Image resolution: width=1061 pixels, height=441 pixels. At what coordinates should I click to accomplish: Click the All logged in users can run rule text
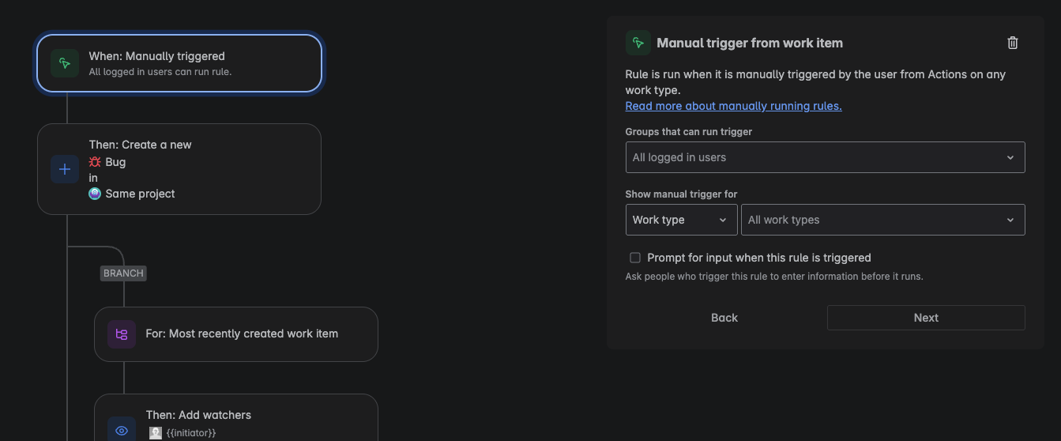click(160, 72)
